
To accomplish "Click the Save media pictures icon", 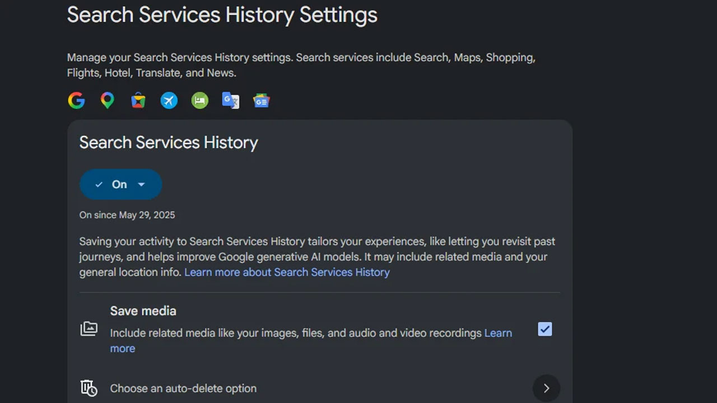I will 89,329.
